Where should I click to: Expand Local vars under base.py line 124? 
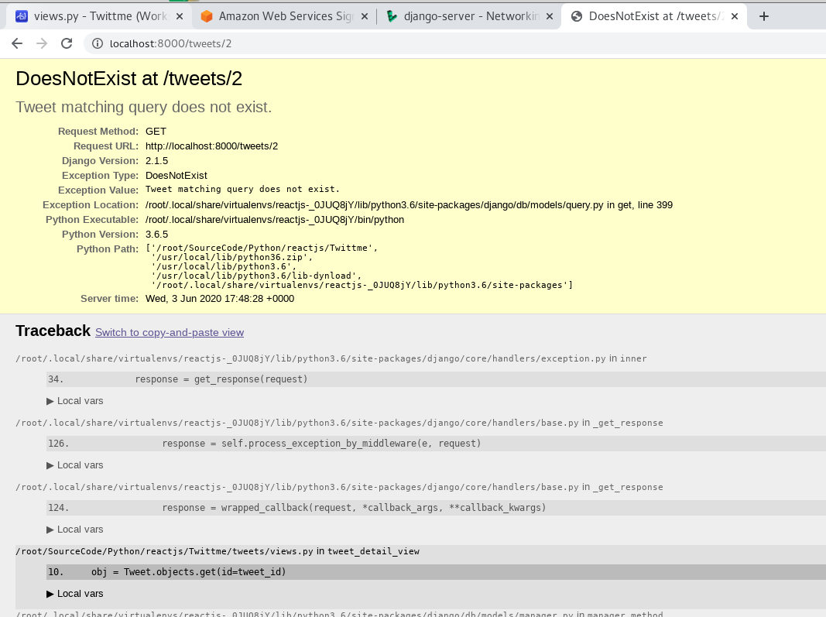(75, 530)
